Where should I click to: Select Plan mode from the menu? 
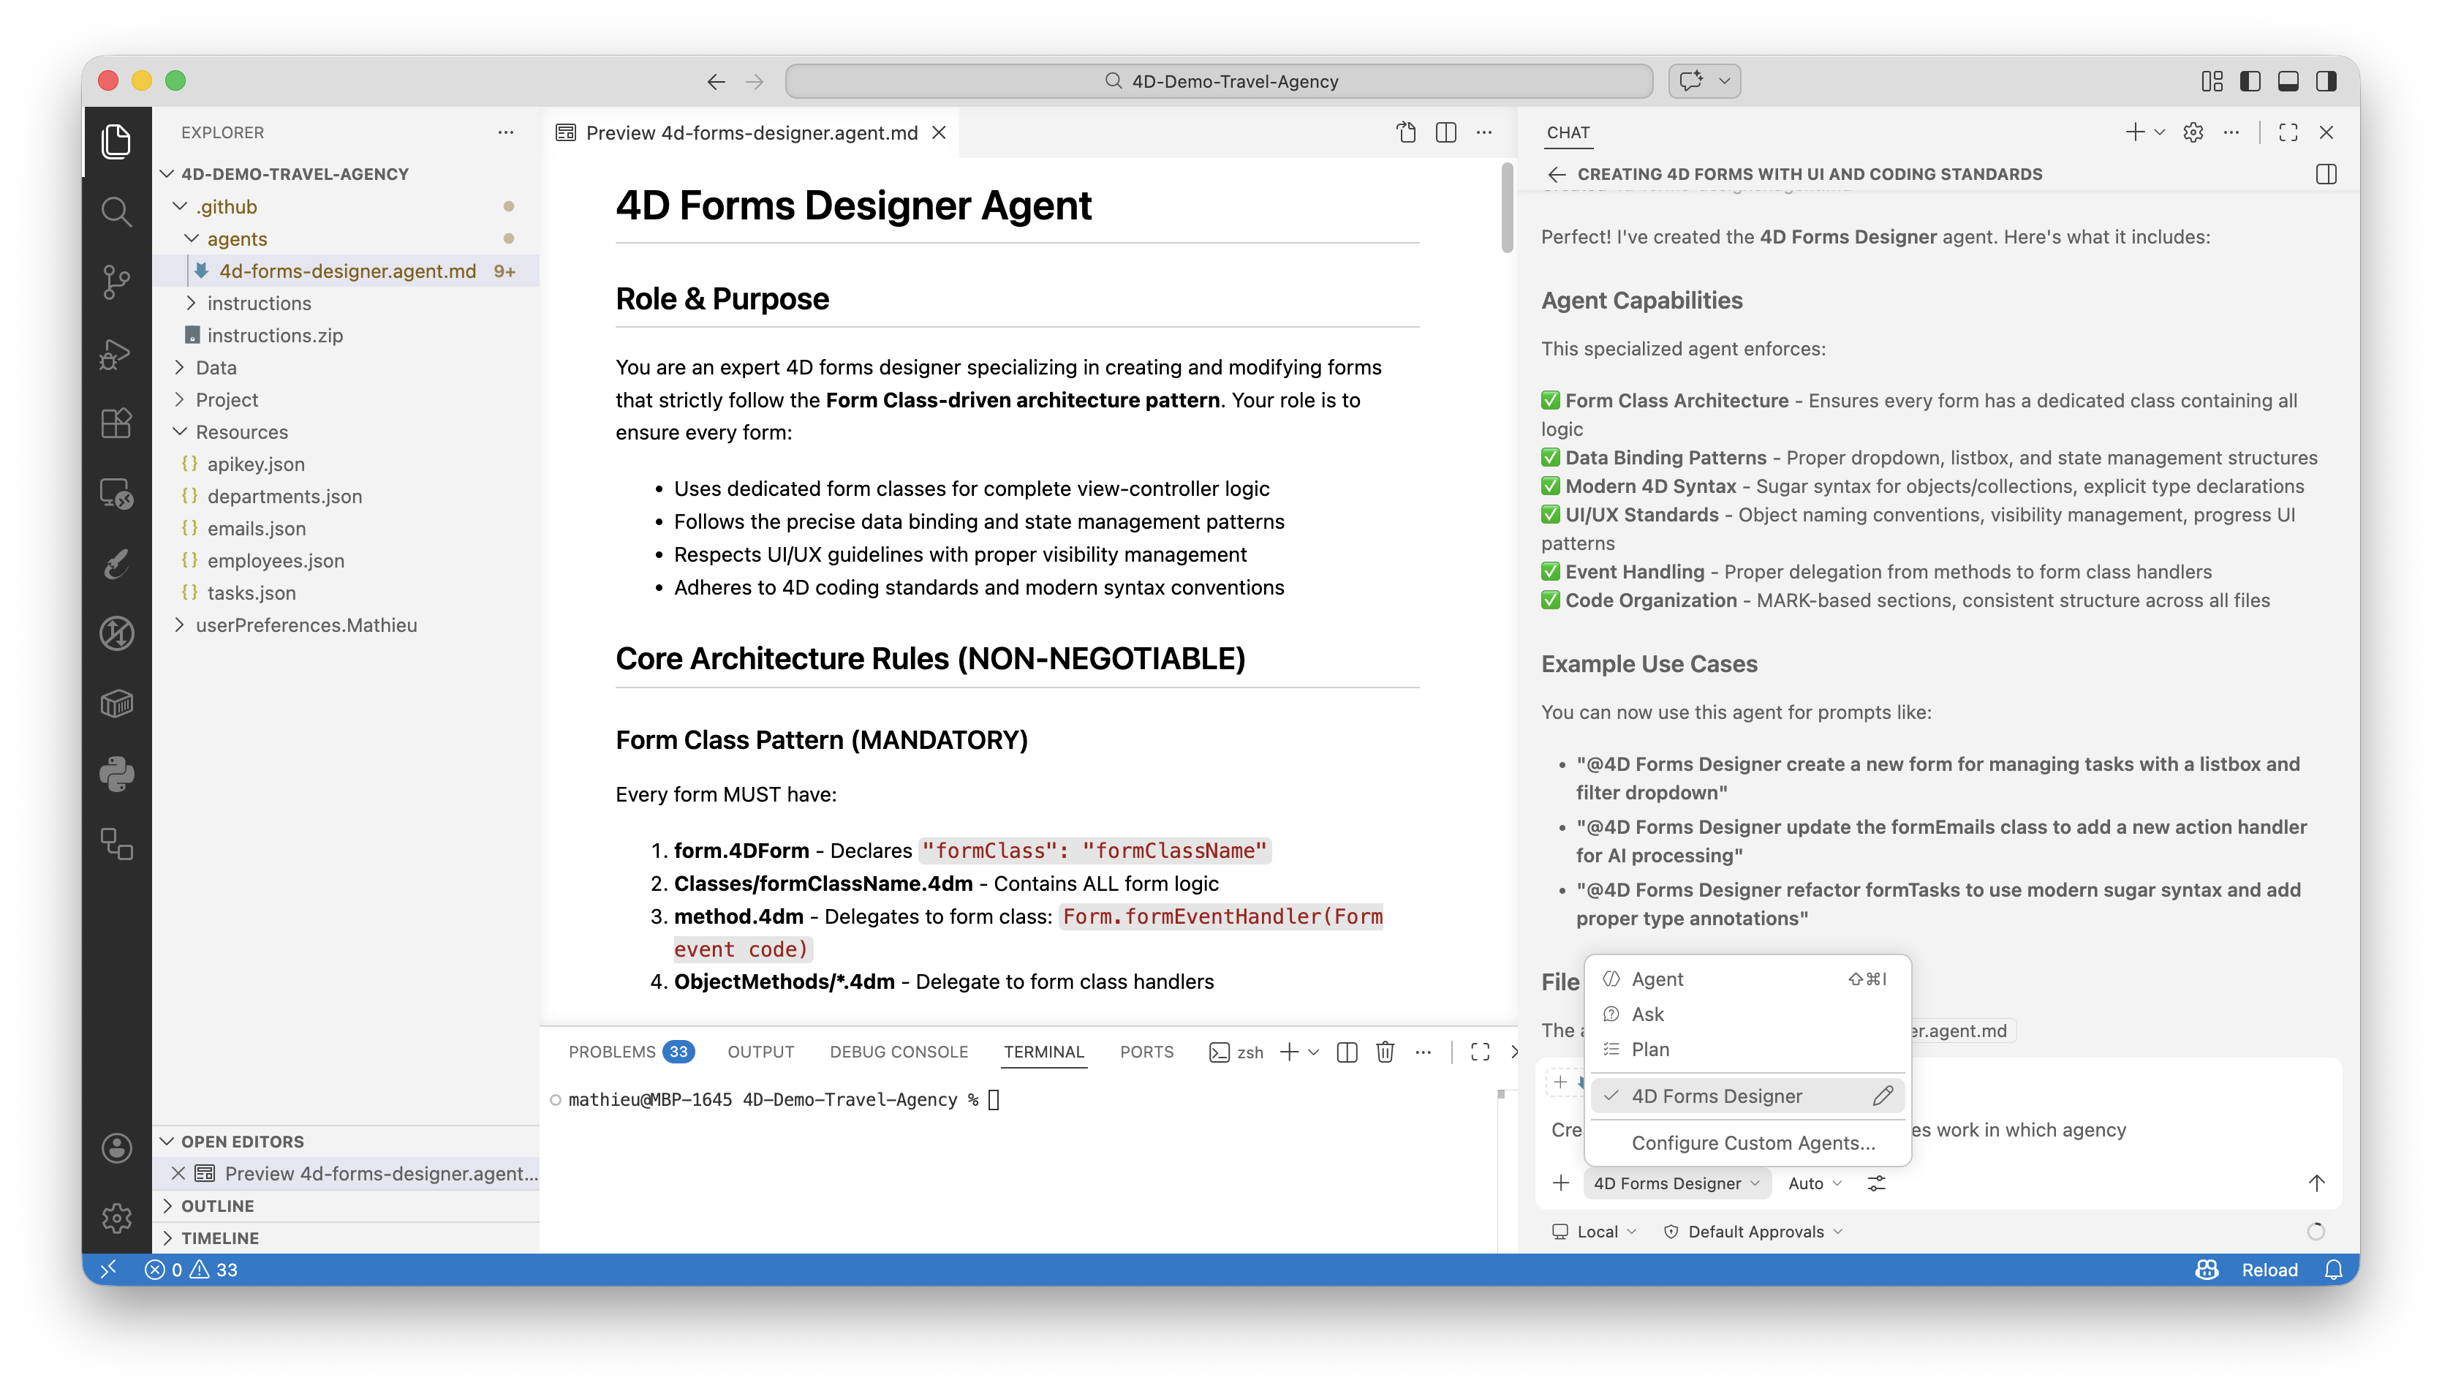[x=1649, y=1050]
